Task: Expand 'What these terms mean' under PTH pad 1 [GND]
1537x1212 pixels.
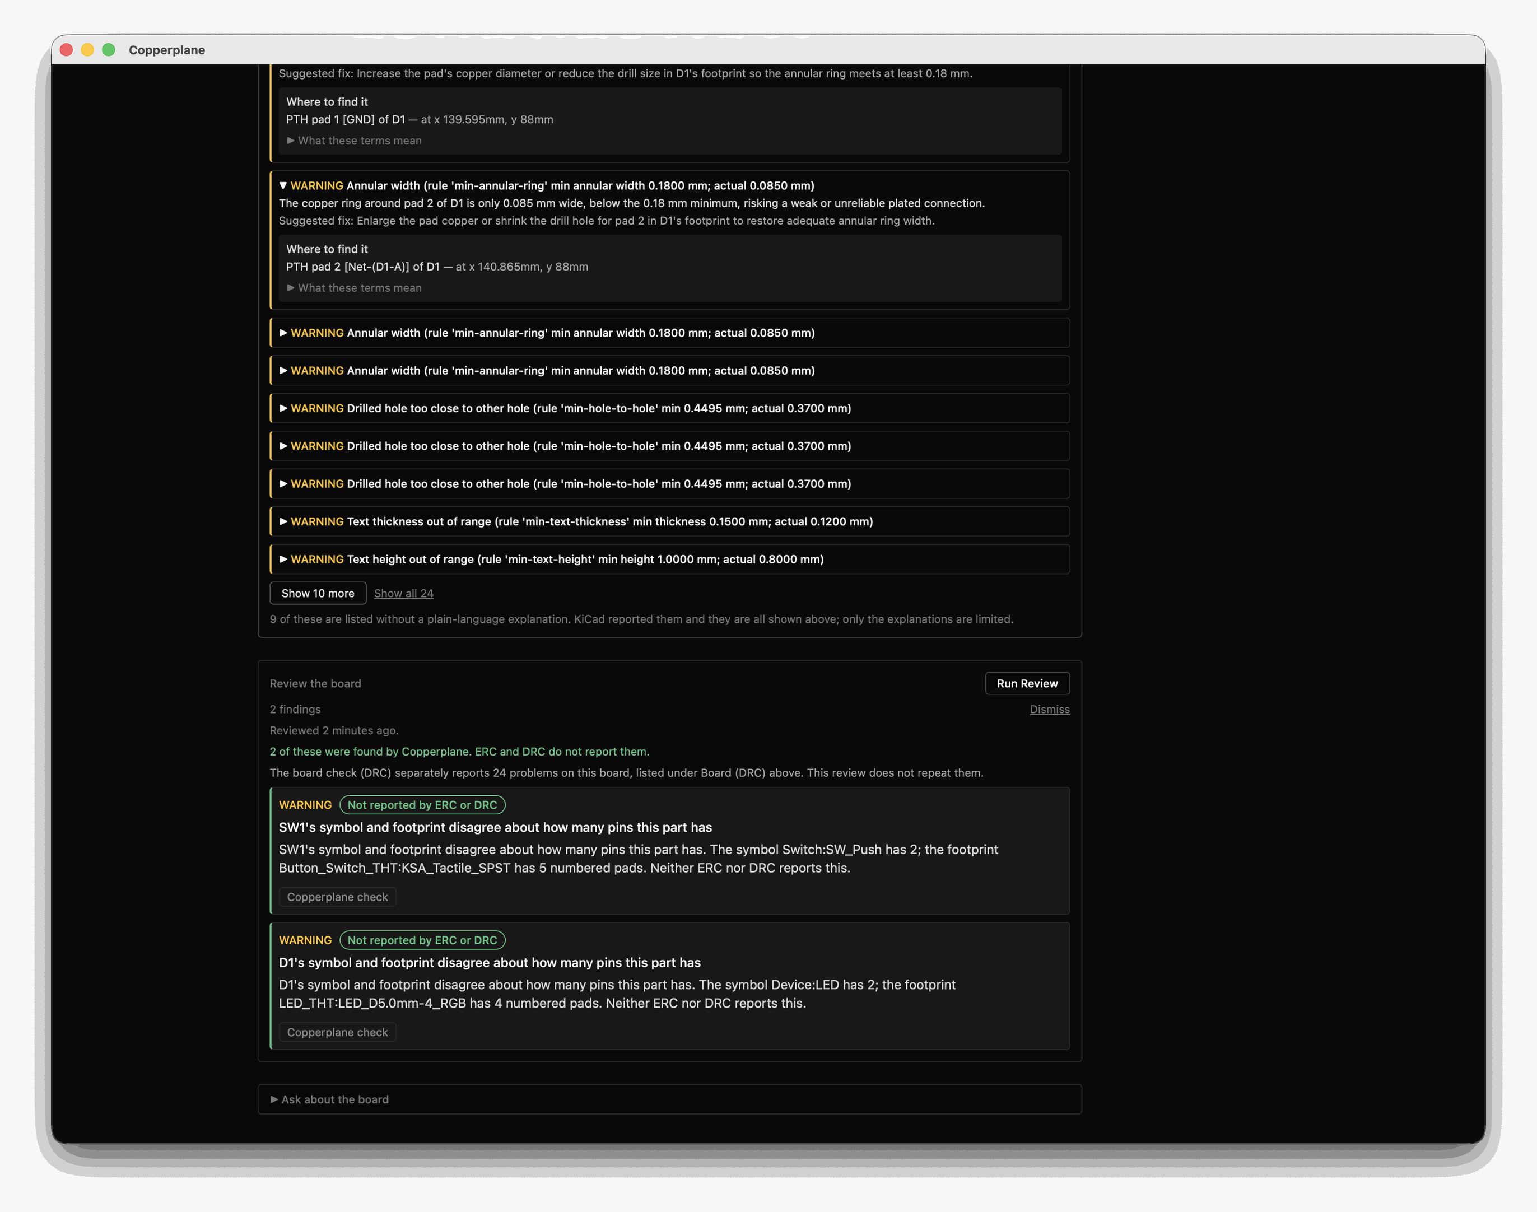Action: click(354, 141)
